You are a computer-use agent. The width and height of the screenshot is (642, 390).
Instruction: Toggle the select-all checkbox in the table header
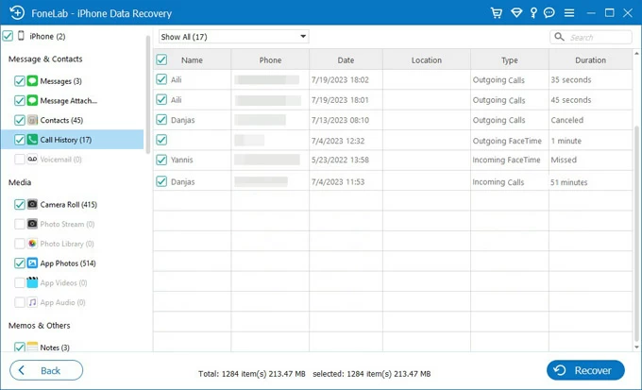(161, 59)
